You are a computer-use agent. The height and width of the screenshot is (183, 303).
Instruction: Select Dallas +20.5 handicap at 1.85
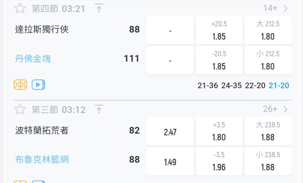tap(219, 30)
